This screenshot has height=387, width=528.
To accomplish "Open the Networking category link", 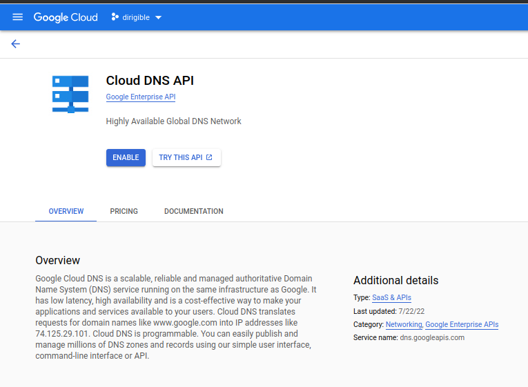I will pos(404,324).
